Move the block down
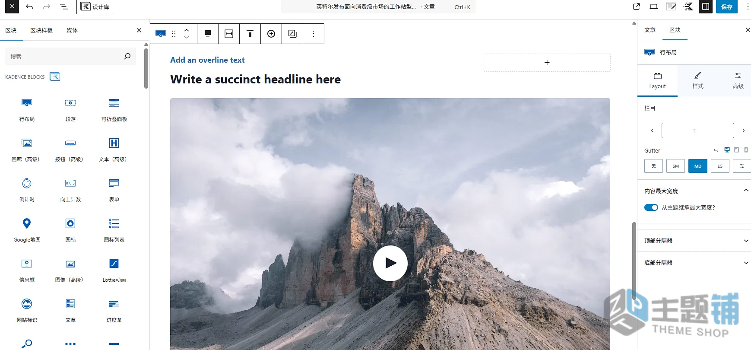Screen dimensions: 751x350 point(187,38)
